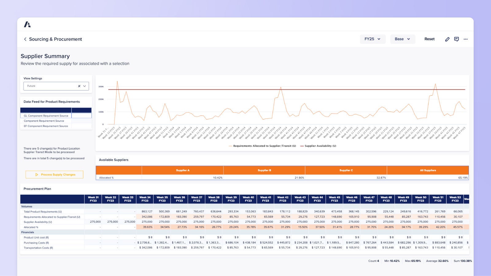The height and width of the screenshot is (276, 491).
Task: Click the Anaplan logo in the header
Action: 28,24
